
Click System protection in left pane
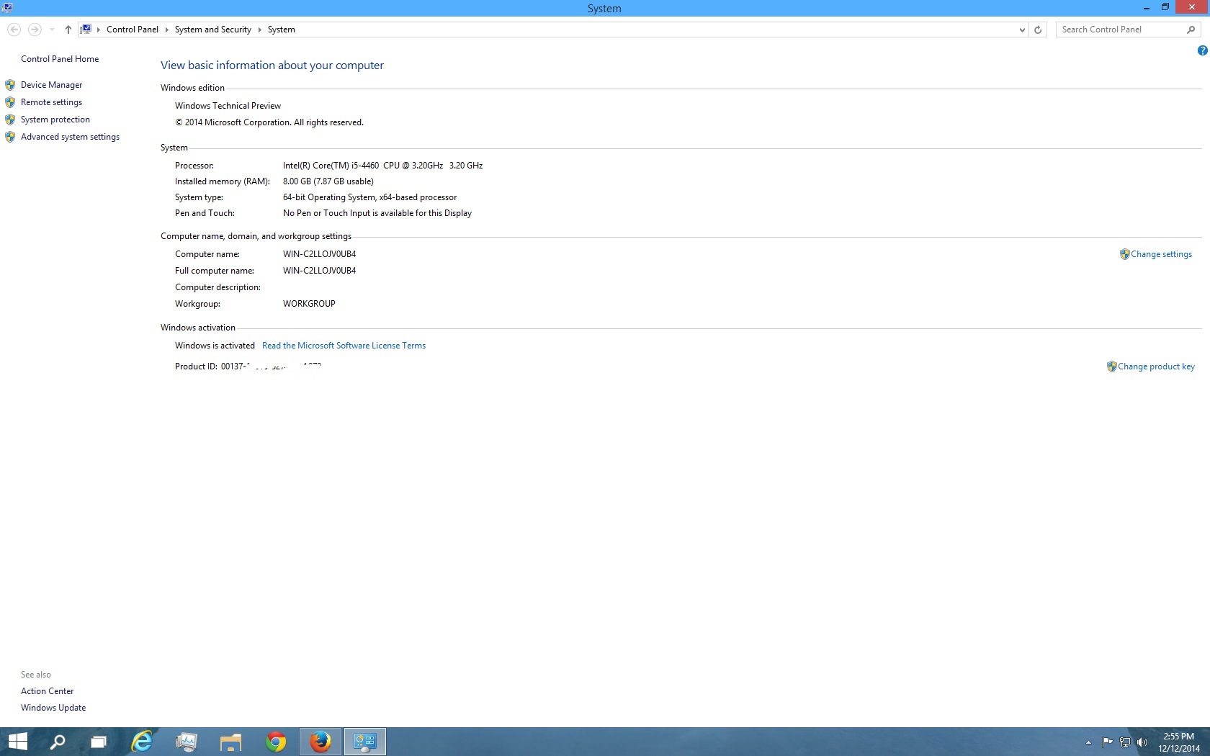pos(55,120)
